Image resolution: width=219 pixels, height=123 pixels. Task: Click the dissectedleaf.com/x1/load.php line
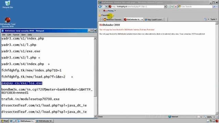44,106
